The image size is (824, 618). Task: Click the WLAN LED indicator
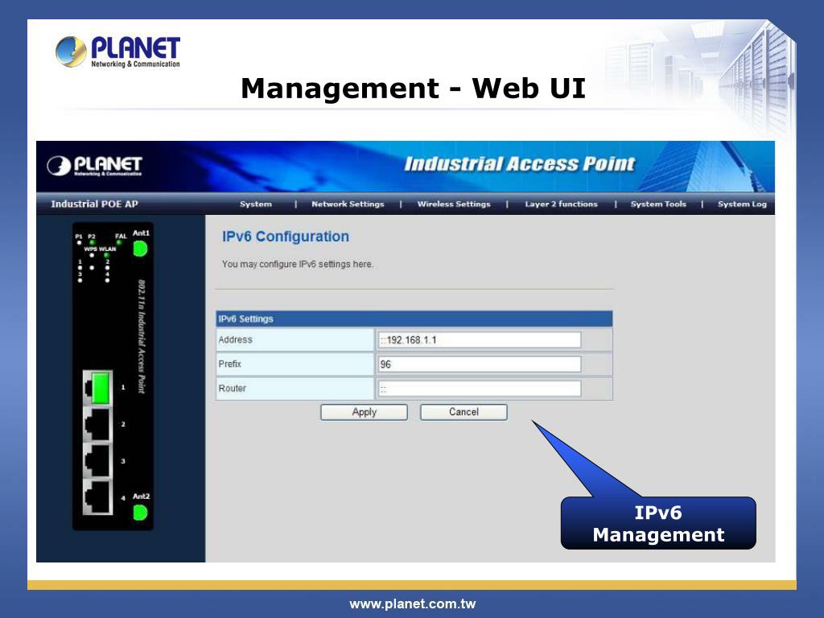[x=107, y=255]
